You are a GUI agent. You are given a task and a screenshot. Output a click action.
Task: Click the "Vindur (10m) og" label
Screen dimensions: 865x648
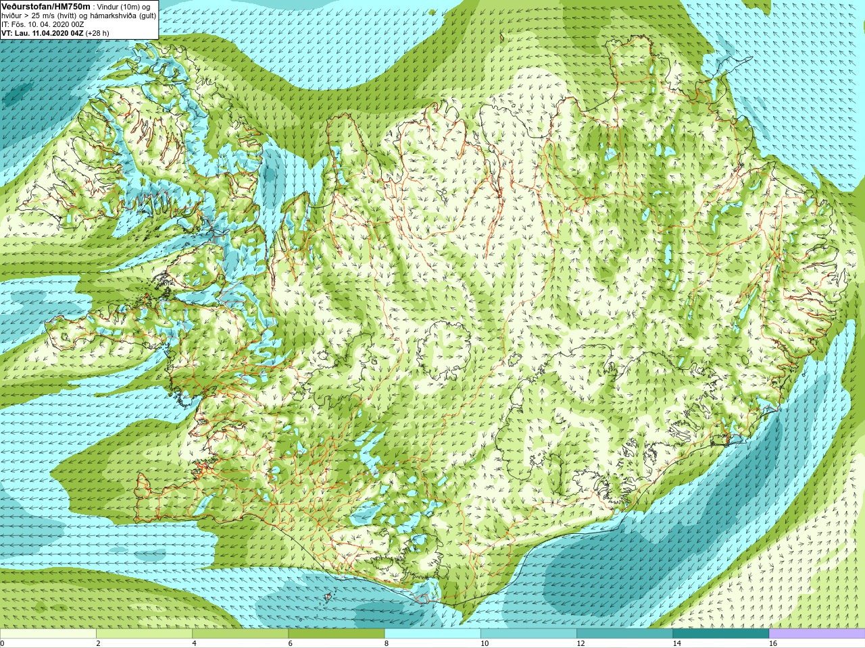[x=124, y=7]
